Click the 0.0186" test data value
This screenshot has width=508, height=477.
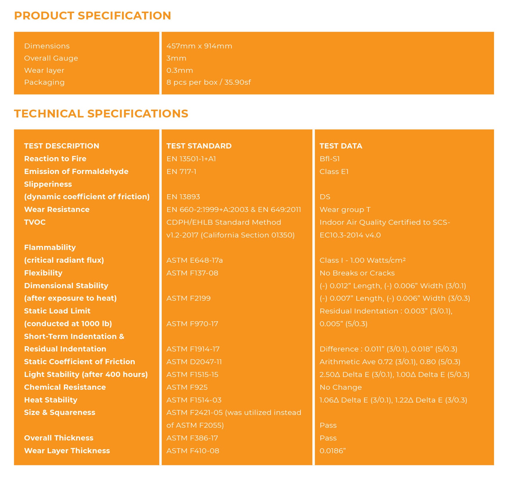[x=333, y=451]
